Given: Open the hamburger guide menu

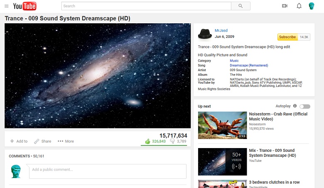Looking at the screenshot, I should coord(6,6).
